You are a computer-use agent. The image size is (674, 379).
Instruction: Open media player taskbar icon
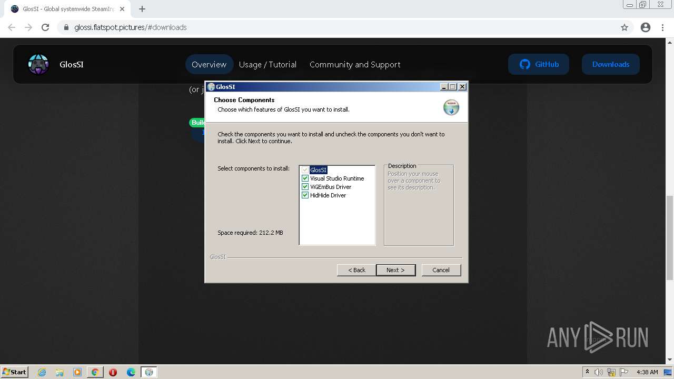pyautogui.click(x=77, y=372)
